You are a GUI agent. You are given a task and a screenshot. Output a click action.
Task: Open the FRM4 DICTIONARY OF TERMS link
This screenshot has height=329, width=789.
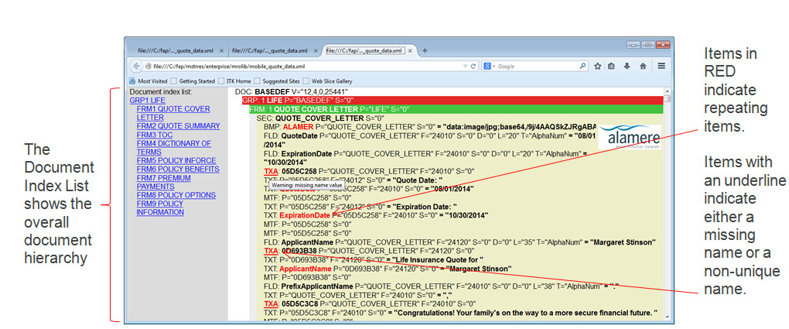tap(173, 148)
